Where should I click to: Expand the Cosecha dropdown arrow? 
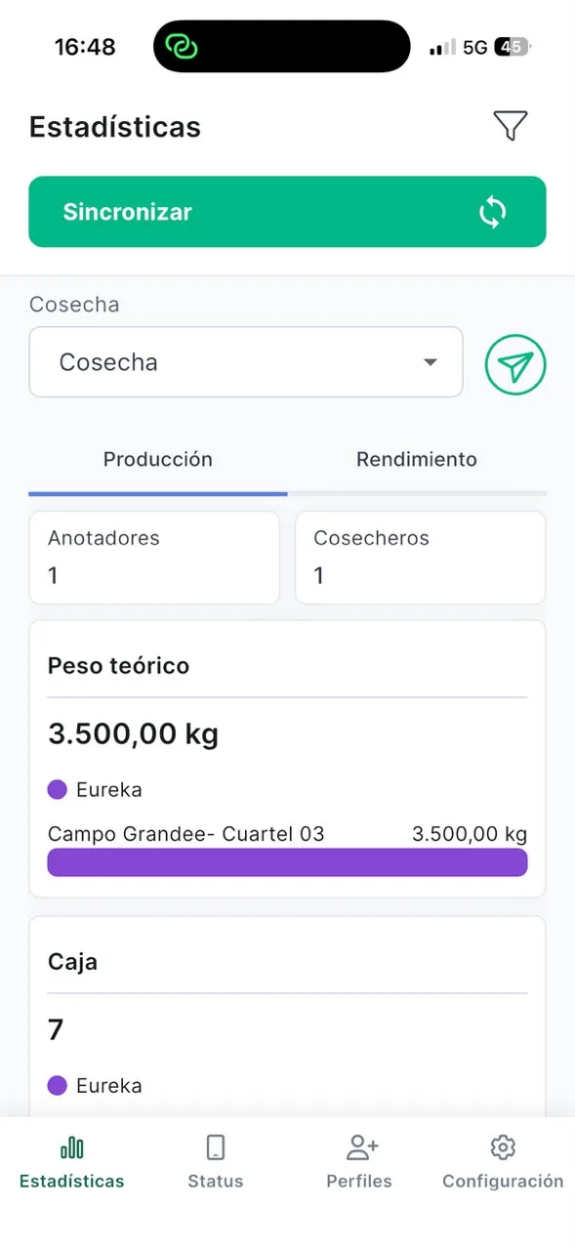430,362
